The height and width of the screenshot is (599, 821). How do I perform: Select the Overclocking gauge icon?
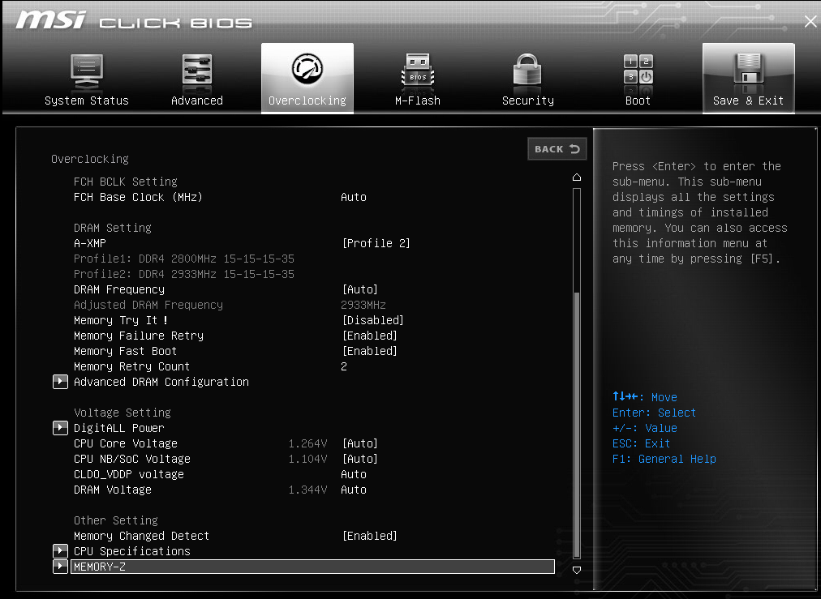[307, 69]
